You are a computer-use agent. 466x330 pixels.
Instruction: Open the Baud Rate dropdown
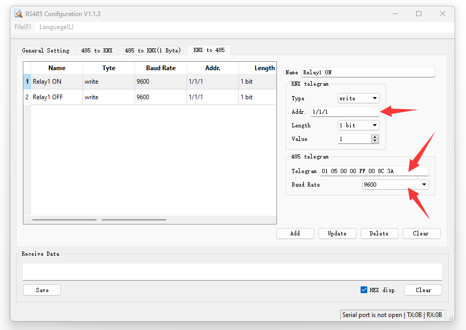pos(395,184)
